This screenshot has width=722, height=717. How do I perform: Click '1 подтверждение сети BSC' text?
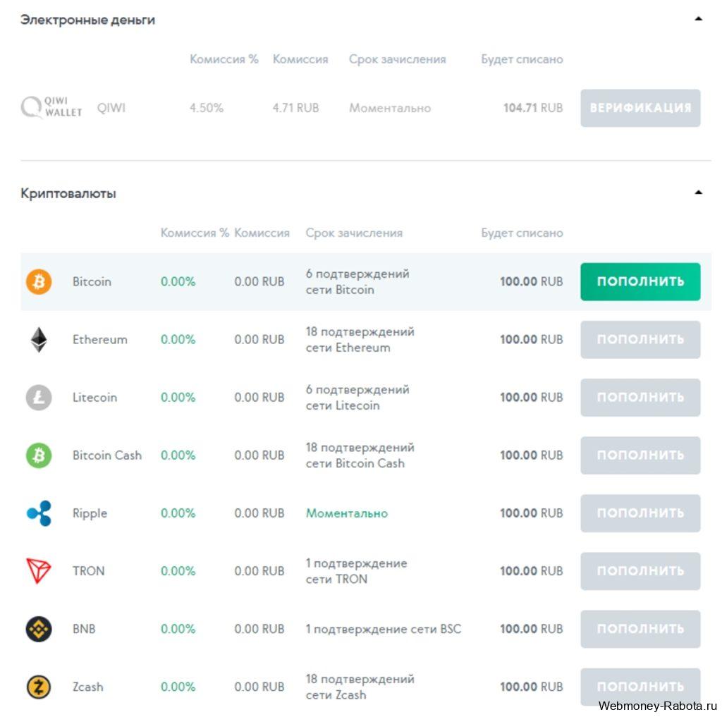coord(383,629)
